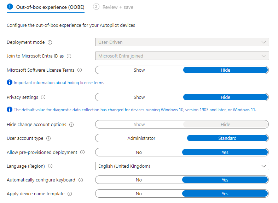Select No for Automatically configure keyboard
The width and height of the screenshot is (278, 203).
pos(139,180)
